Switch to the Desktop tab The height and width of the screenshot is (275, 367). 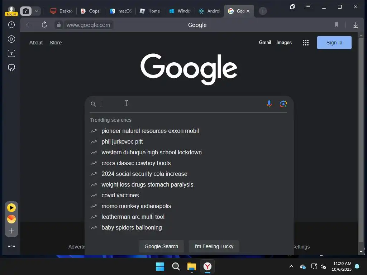61,11
